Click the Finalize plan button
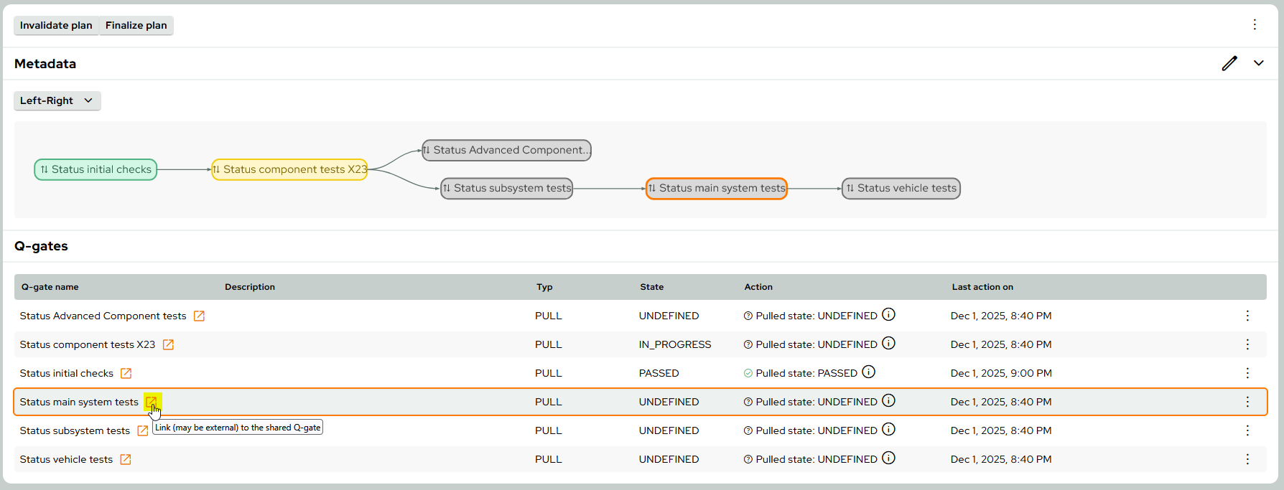Viewport: 1284px width, 490px height. point(136,25)
